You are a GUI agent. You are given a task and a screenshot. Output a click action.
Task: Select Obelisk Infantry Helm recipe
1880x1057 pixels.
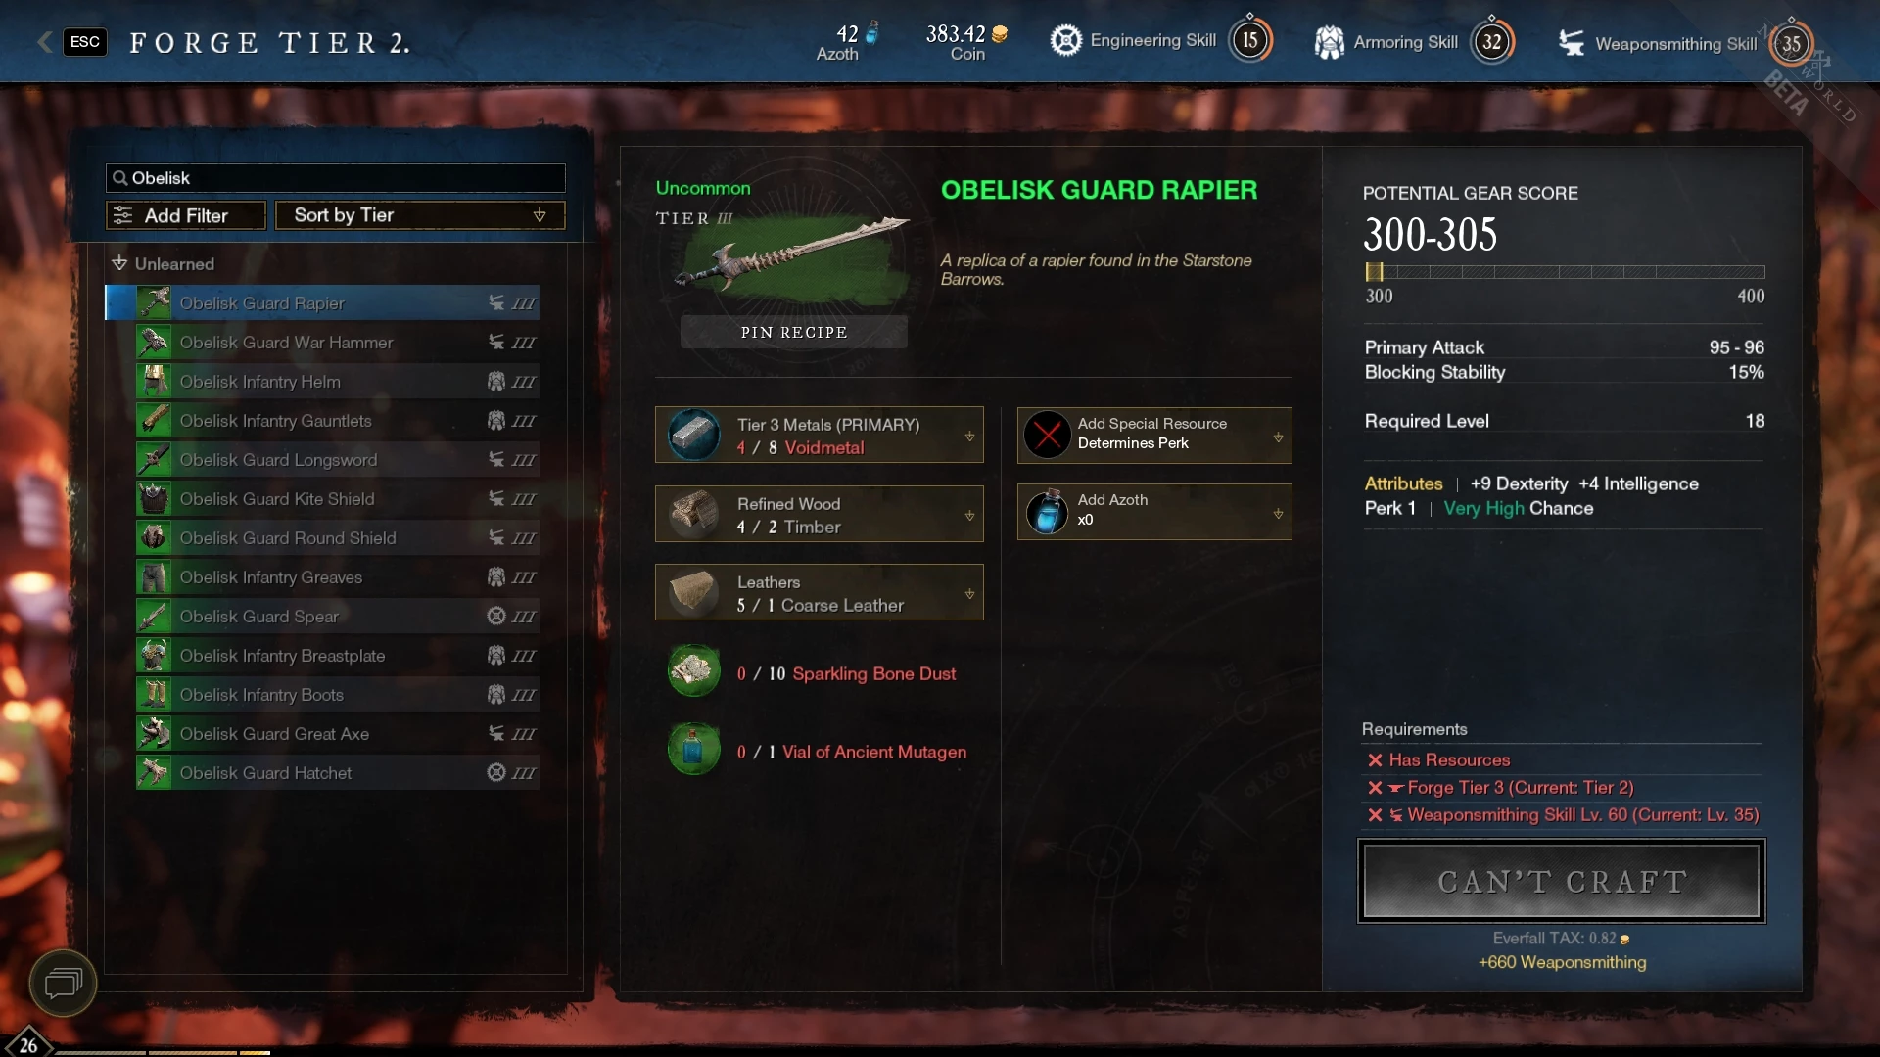[337, 382]
